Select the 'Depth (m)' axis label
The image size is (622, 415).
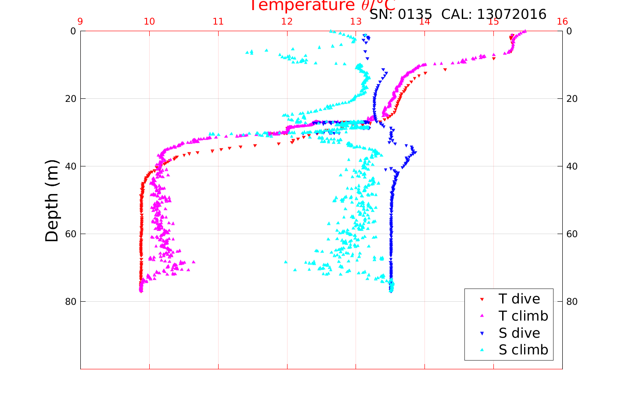point(52,200)
